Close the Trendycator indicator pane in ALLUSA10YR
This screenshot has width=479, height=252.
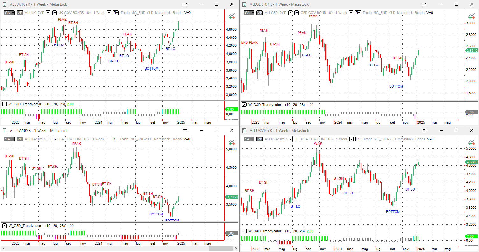[x=244, y=231]
